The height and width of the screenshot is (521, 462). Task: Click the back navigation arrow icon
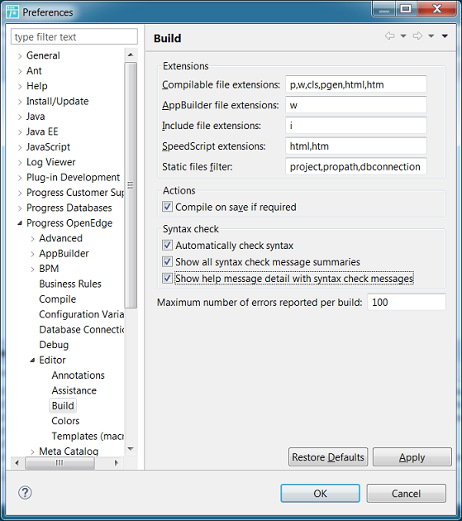(x=389, y=36)
